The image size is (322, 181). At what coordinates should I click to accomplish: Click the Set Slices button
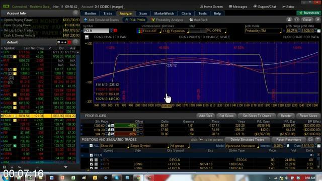click(x=226, y=116)
